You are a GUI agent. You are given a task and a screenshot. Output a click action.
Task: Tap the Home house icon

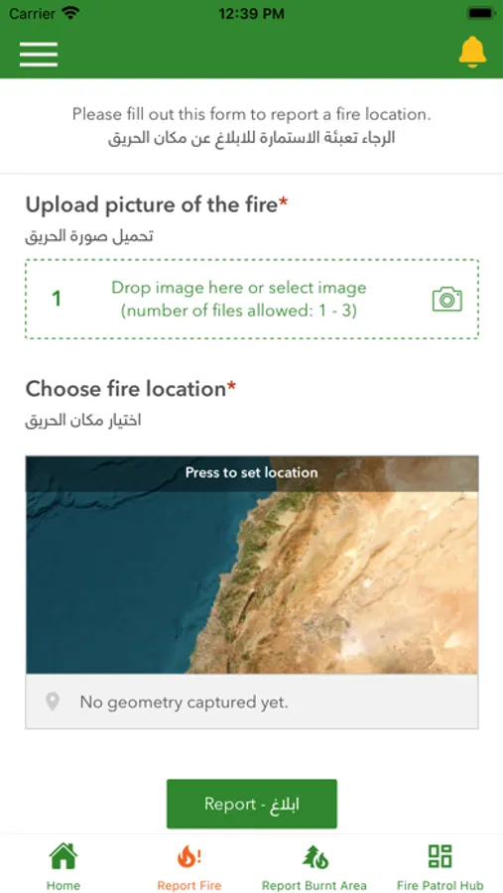[63, 856]
